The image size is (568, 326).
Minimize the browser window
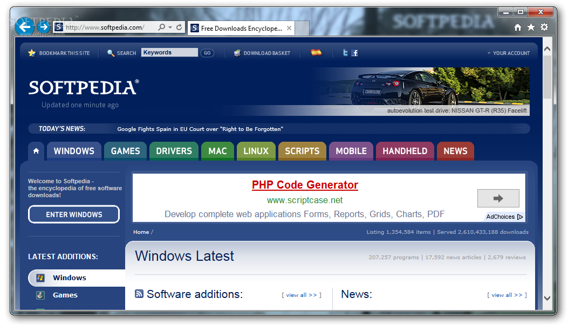[x=505, y=12]
